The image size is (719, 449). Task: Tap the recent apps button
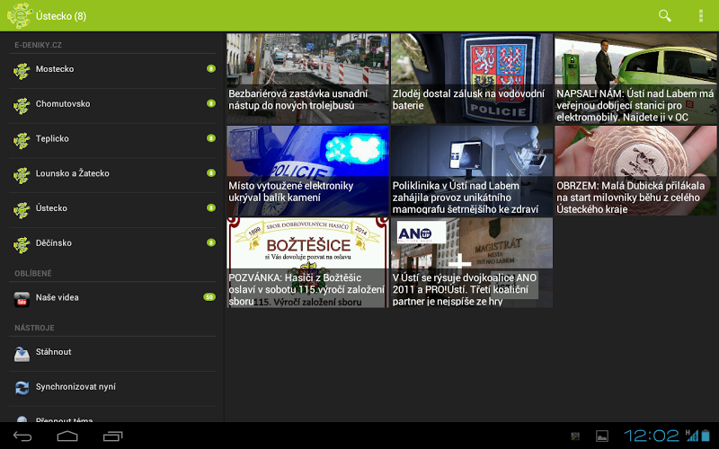click(113, 436)
